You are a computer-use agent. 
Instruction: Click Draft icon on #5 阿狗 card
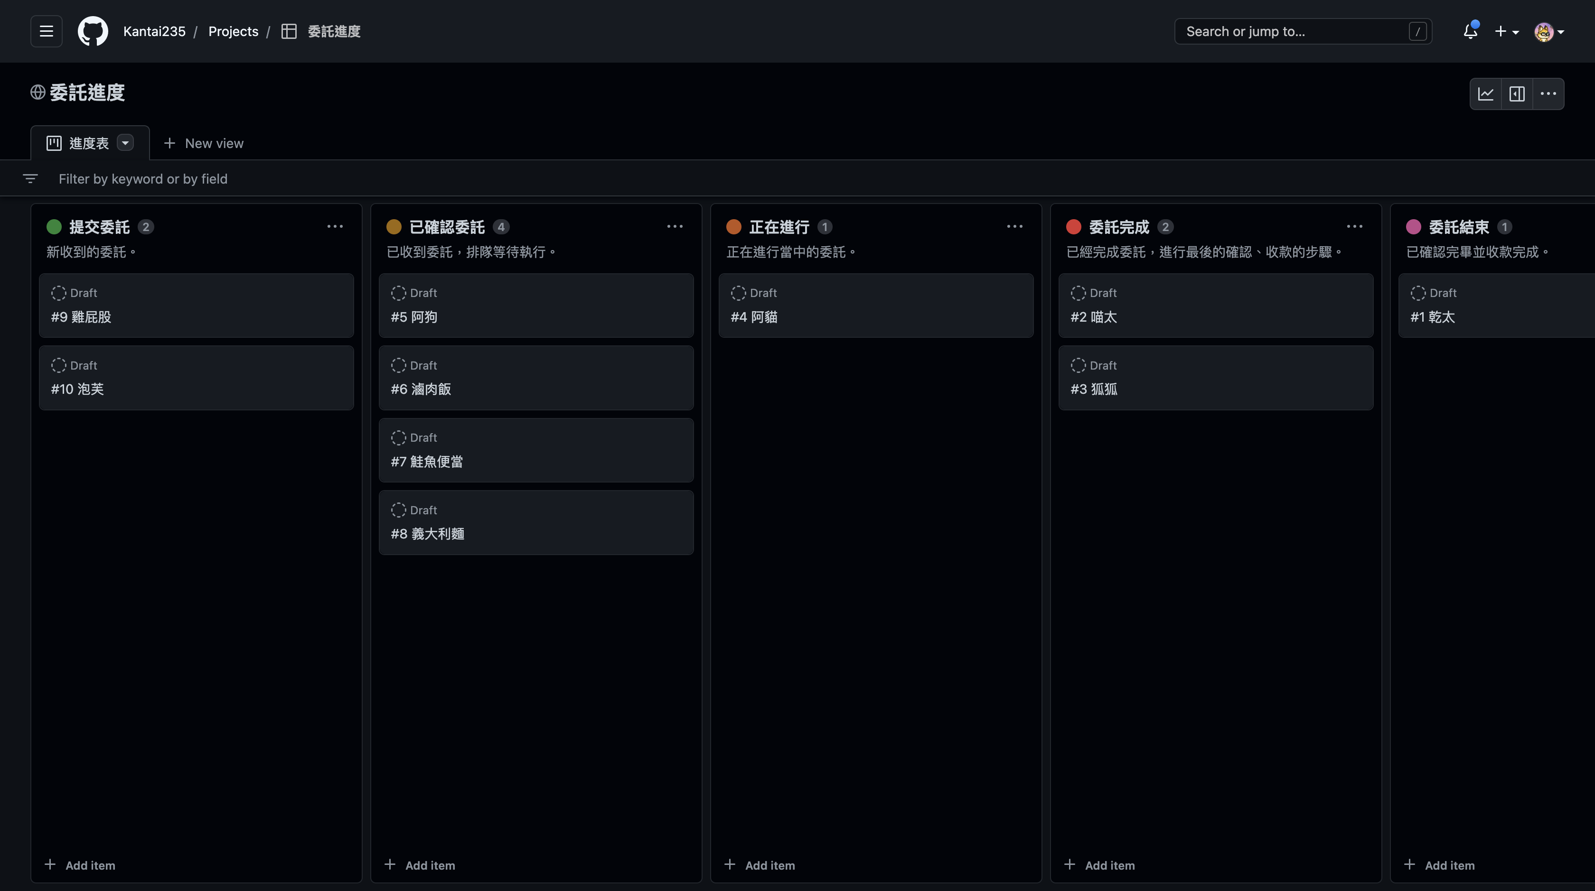tap(399, 293)
